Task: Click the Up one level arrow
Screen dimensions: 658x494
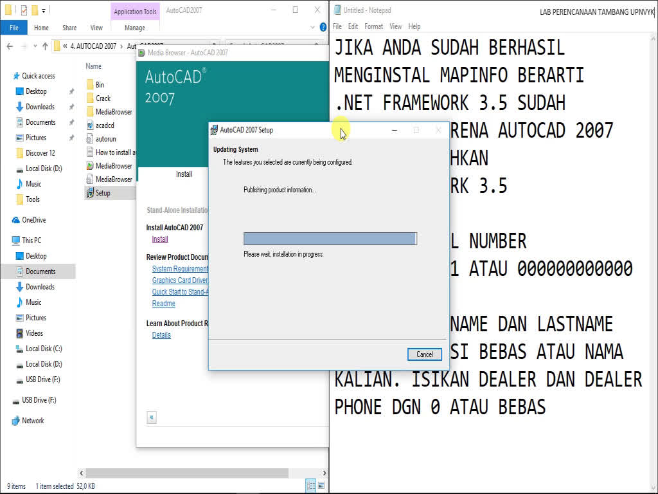Action: (x=46, y=46)
